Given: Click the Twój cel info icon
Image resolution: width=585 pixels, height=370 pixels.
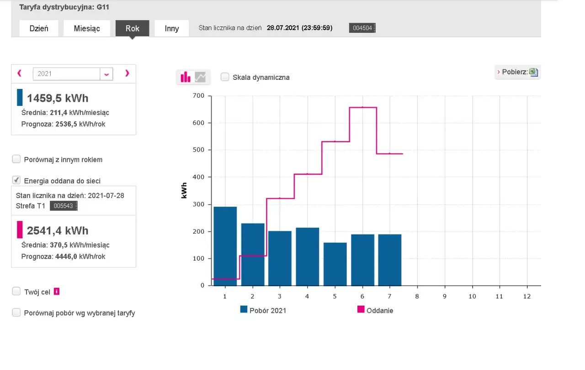Looking at the screenshot, I should pyautogui.click(x=57, y=292).
